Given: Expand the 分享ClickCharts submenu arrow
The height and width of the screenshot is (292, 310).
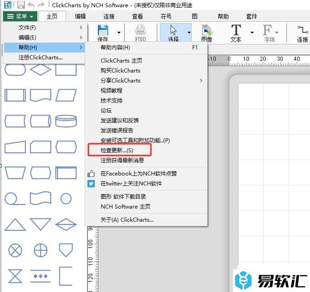Looking at the screenshot, I should (x=201, y=81).
